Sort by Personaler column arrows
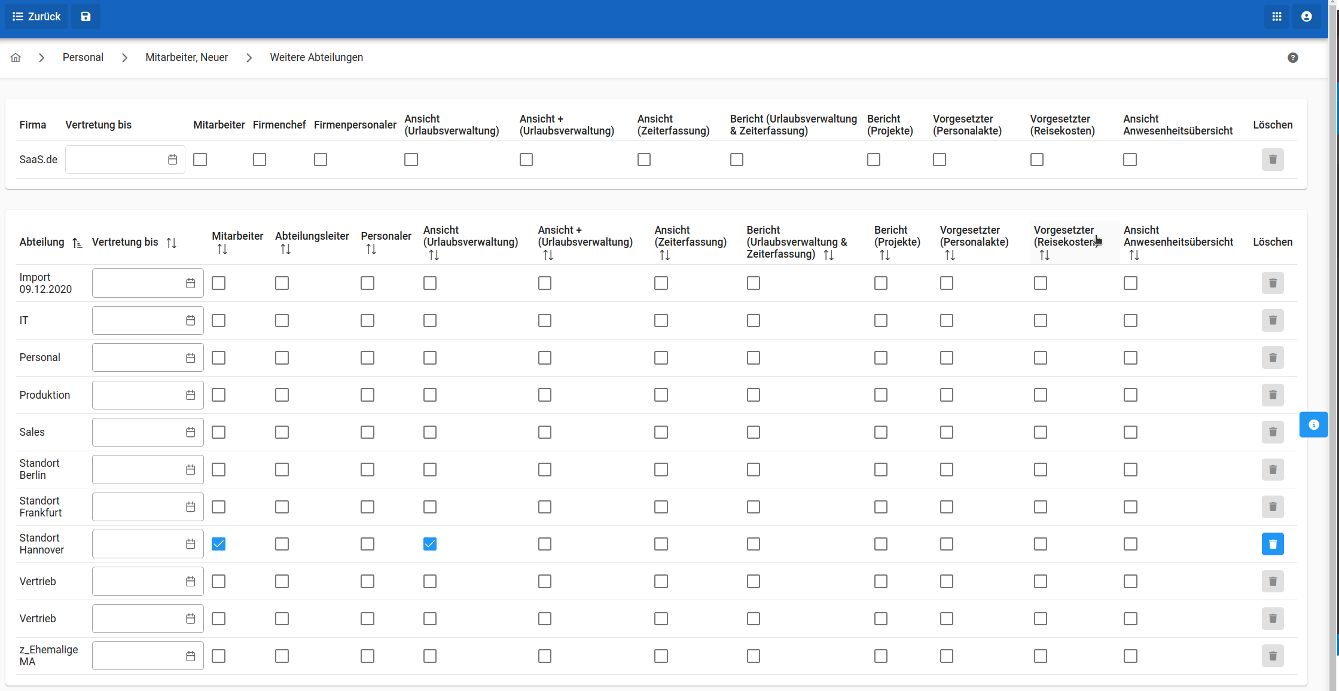The height and width of the screenshot is (691, 1339). tap(371, 249)
